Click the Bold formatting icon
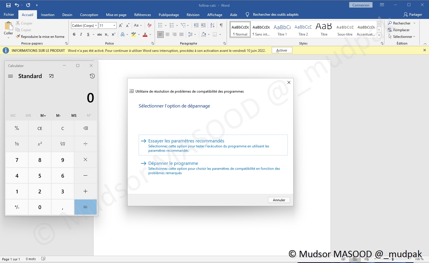The image size is (429, 263). (x=74, y=34)
